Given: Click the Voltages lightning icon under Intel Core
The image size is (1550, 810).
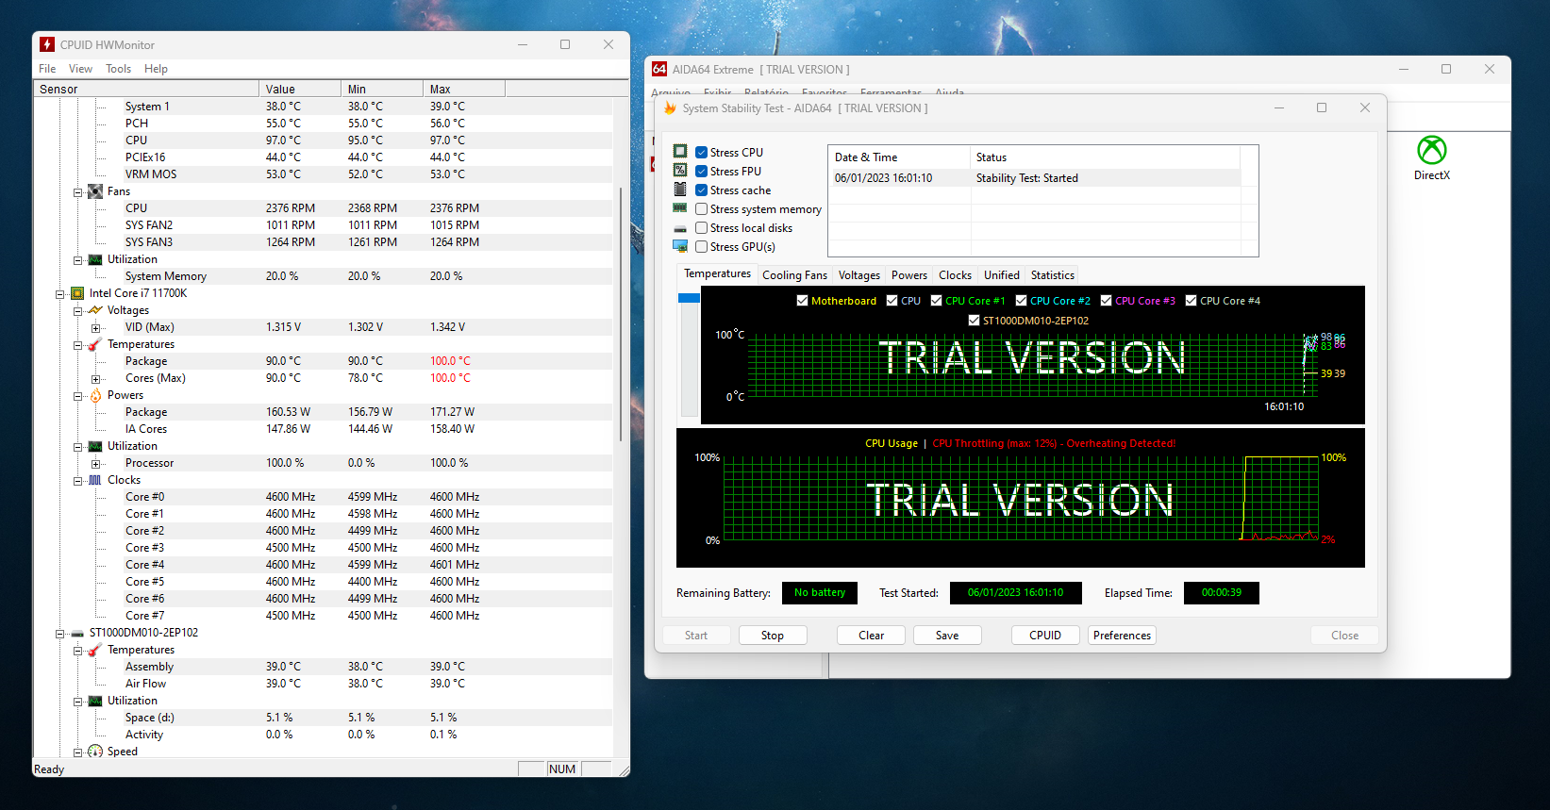Looking at the screenshot, I should 95,310.
